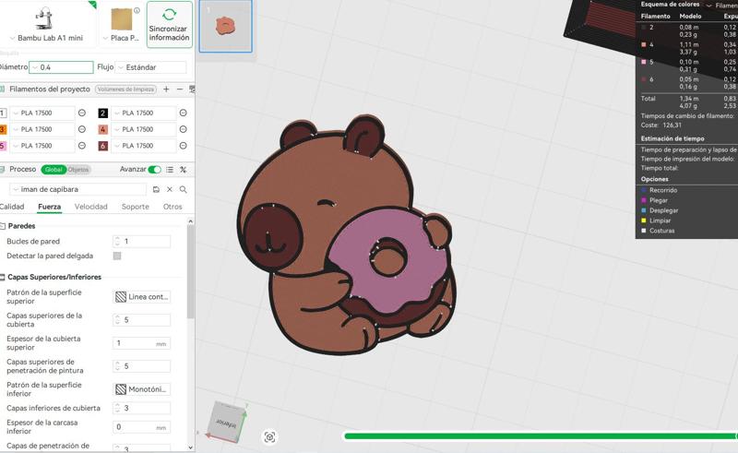Click the salmon filament 4 color swatch

point(103,129)
